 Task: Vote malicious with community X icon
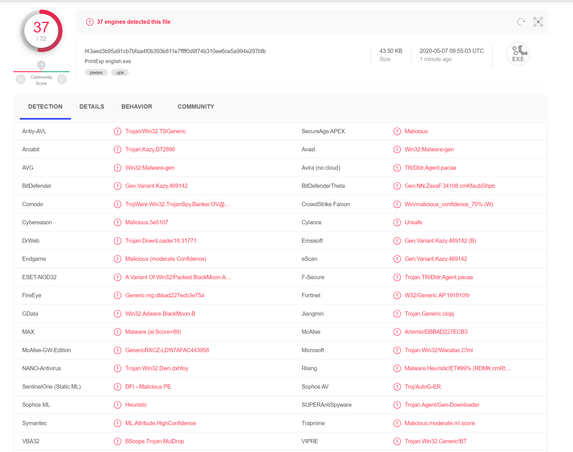click(21, 79)
